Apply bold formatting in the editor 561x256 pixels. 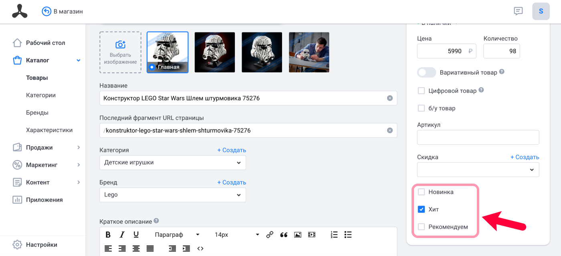point(108,235)
